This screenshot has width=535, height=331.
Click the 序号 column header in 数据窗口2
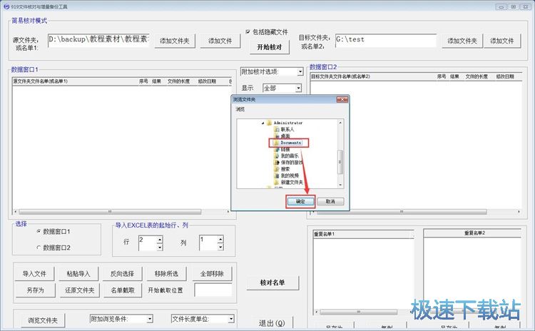click(442, 76)
